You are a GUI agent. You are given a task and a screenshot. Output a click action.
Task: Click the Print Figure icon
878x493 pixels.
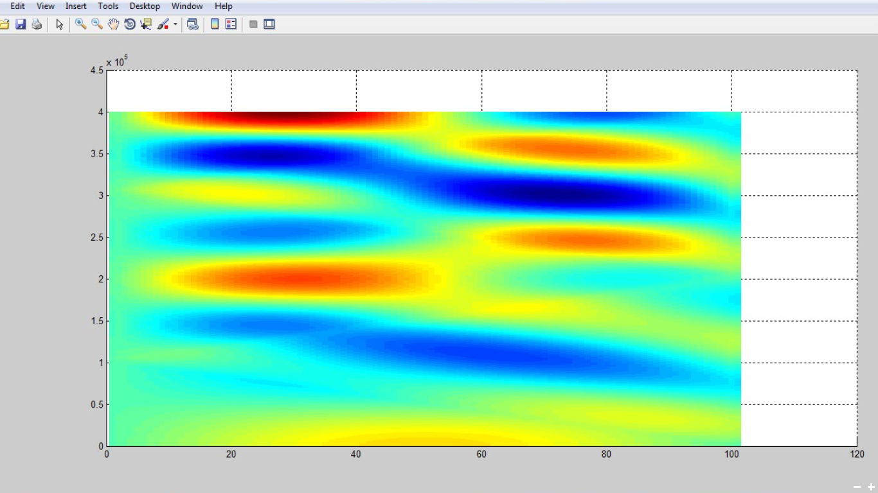click(x=37, y=24)
